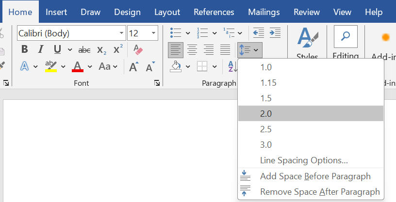Toggle Bold formatting
The width and height of the screenshot is (396, 202).
(x=24, y=49)
